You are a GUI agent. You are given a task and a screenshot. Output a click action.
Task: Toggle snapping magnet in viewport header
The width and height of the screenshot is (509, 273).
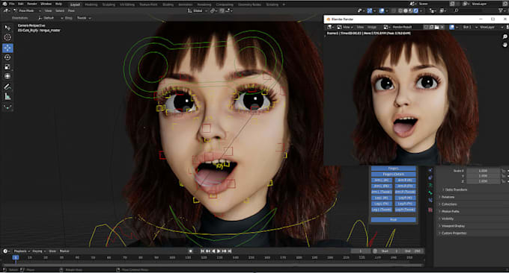[x=222, y=10]
